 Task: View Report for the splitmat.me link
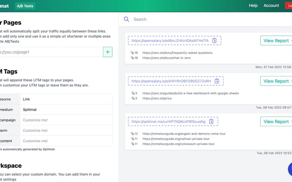pyautogui.click(x=276, y=122)
